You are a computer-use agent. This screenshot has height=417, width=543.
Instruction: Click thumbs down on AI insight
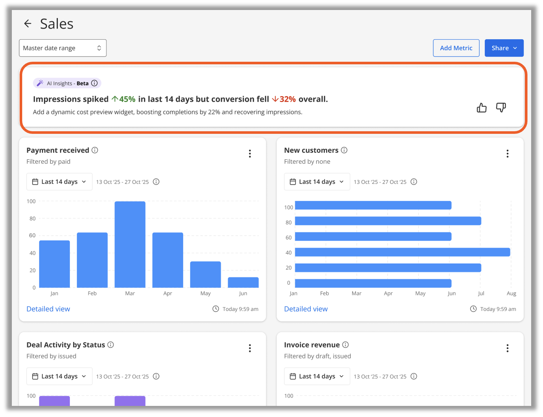[x=501, y=108]
